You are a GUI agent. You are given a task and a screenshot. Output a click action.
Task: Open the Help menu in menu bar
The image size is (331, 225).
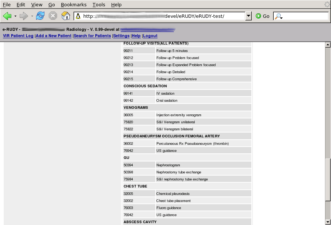coord(116,4)
